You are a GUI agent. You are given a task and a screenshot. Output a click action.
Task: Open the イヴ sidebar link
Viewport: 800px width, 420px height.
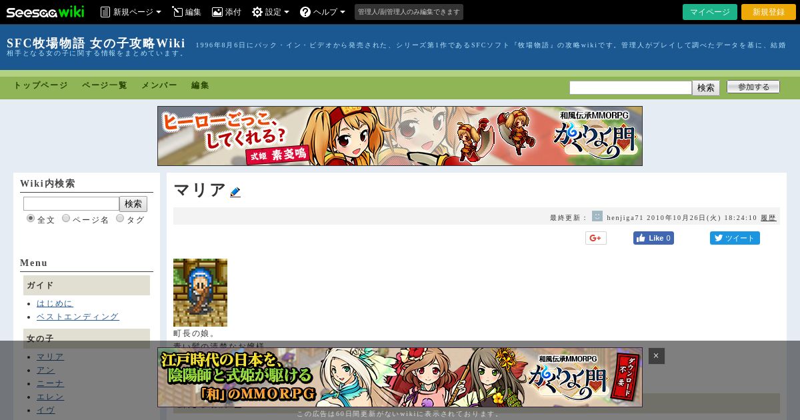46,410
